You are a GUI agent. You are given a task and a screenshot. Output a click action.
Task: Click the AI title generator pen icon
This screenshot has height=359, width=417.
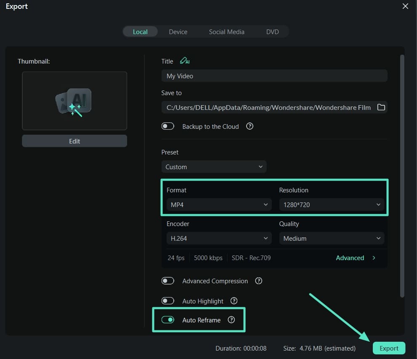[184, 61]
